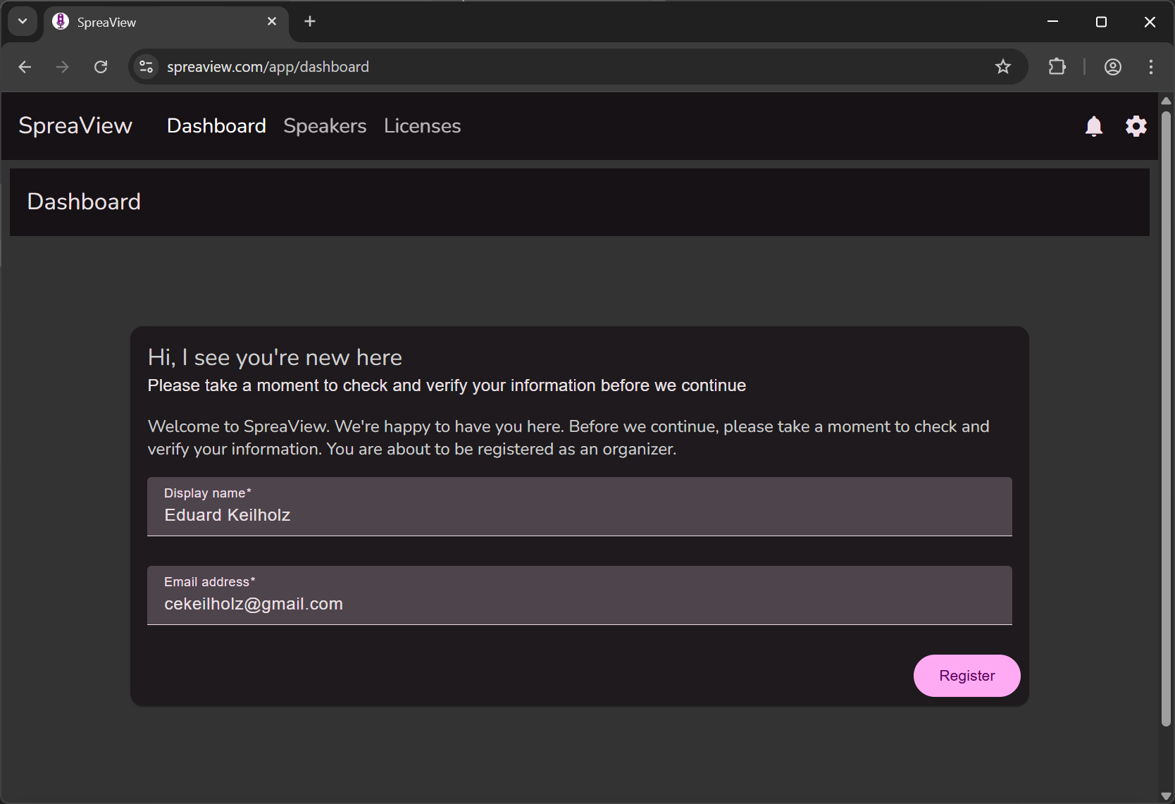Click the spreaview.com address bar URL
The height and width of the screenshot is (804, 1175).
(268, 67)
